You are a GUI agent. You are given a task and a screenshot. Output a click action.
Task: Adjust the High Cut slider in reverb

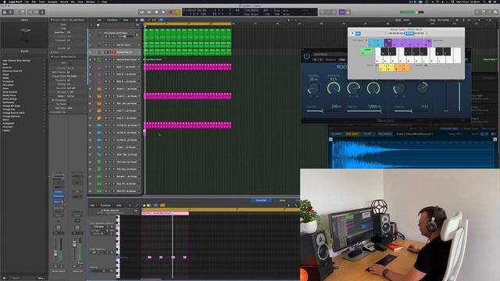(364, 111)
